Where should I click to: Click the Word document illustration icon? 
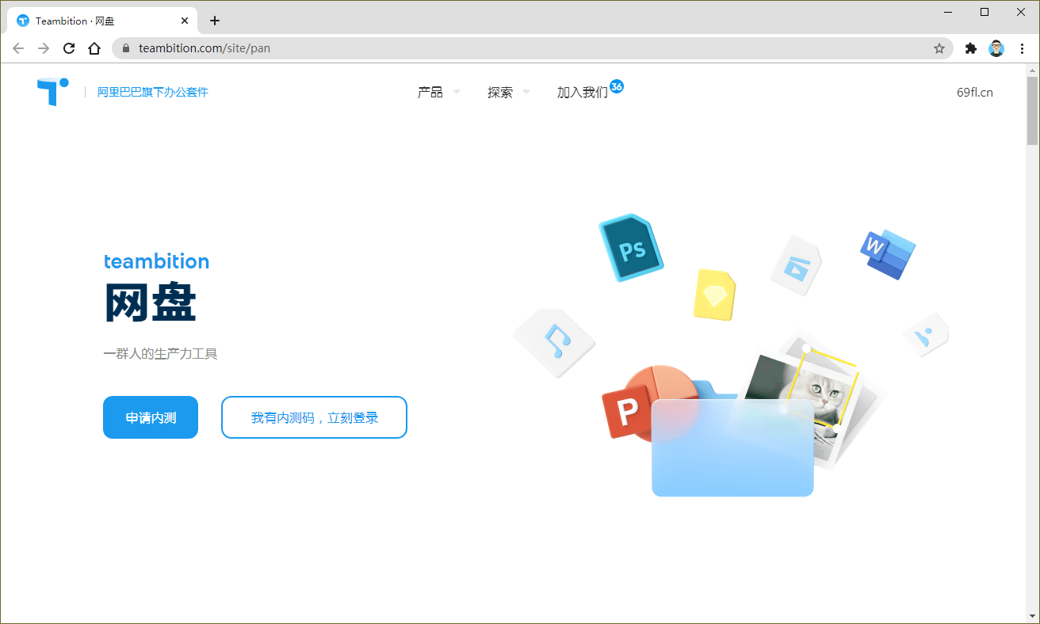pos(887,254)
